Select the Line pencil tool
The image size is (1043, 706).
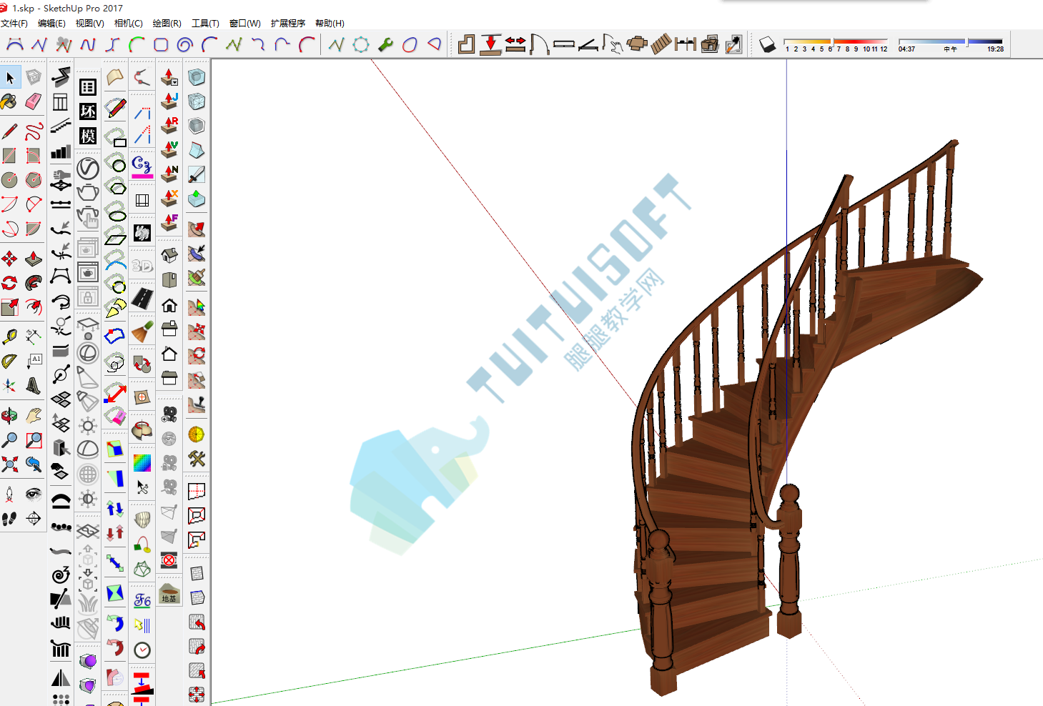pos(9,131)
